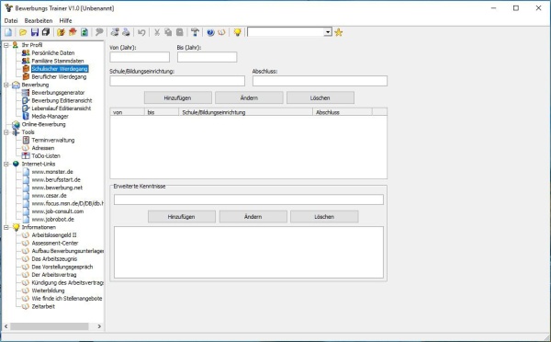Click the print preview toolbar icon
551x342 pixels.
click(x=115, y=32)
